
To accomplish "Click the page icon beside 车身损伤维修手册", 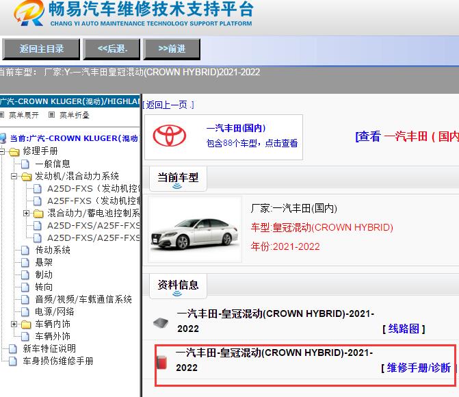I will pos(13,361).
